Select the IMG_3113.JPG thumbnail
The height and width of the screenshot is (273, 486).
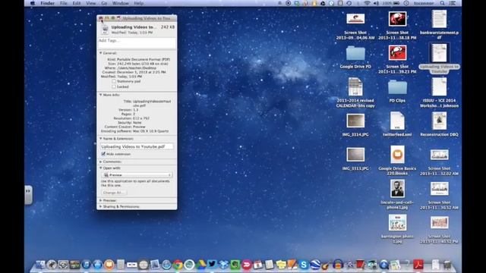tap(355, 155)
